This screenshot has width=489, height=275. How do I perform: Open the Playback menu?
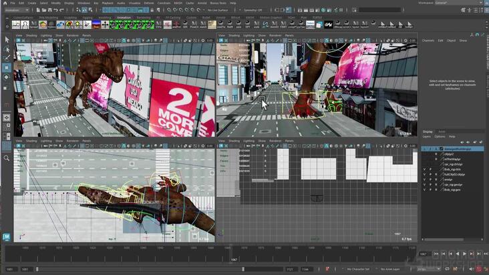click(x=108, y=3)
